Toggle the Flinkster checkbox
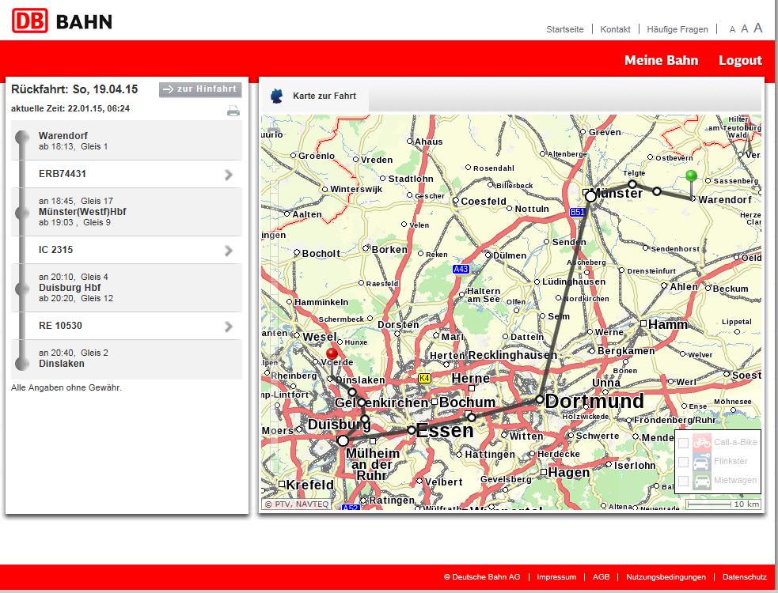The image size is (778, 593). click(683, 462)
